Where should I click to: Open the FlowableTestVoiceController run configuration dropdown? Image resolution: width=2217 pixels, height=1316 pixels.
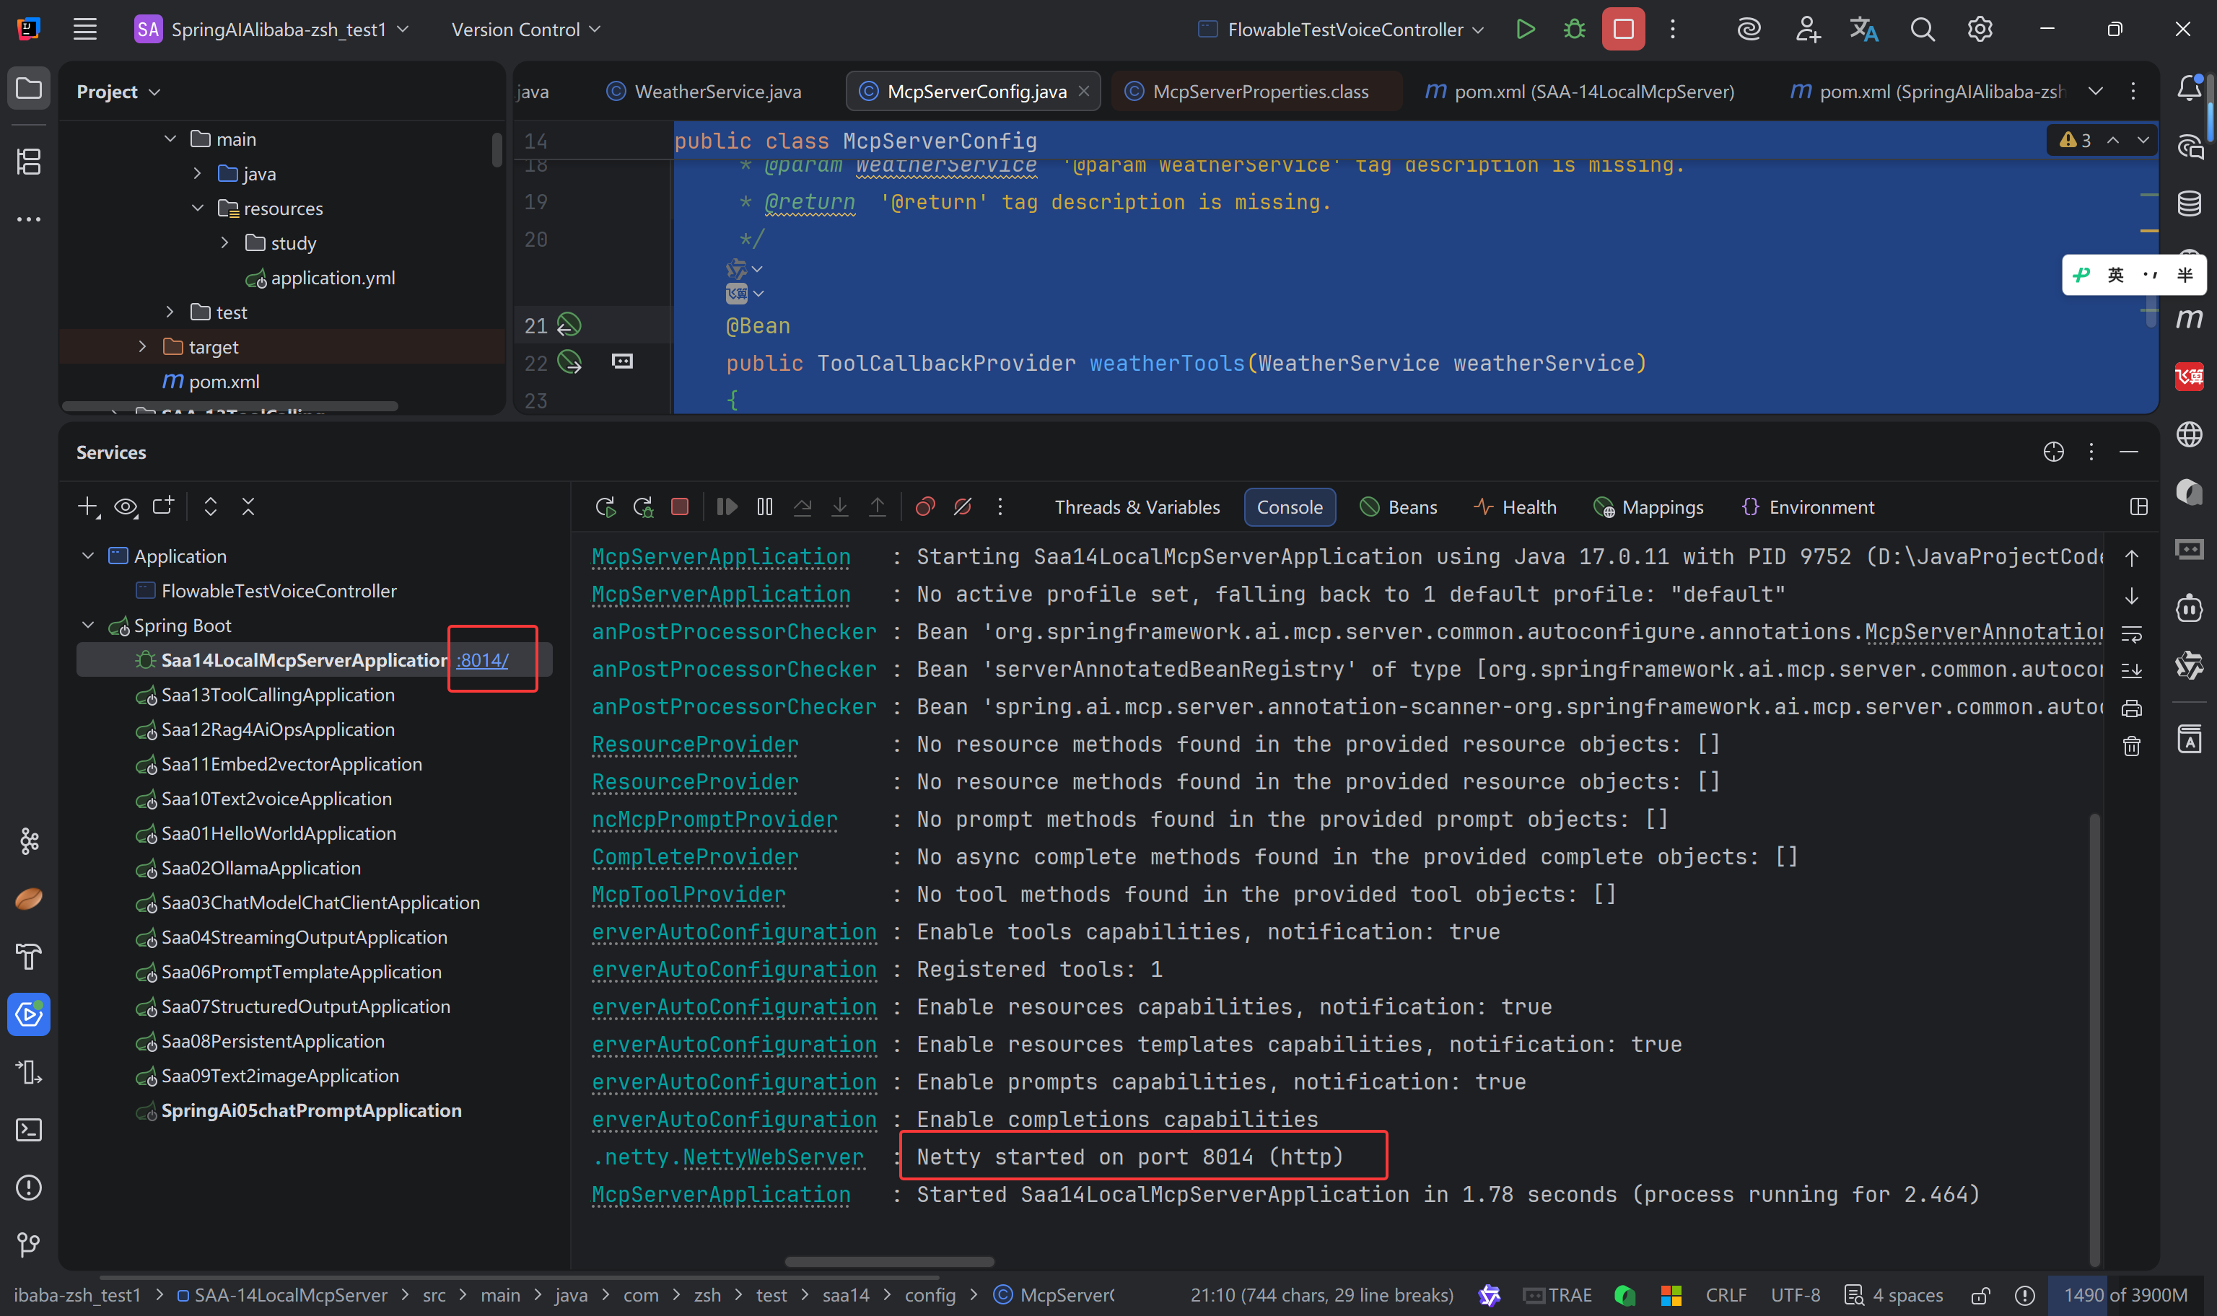[x=1345, y=30]
